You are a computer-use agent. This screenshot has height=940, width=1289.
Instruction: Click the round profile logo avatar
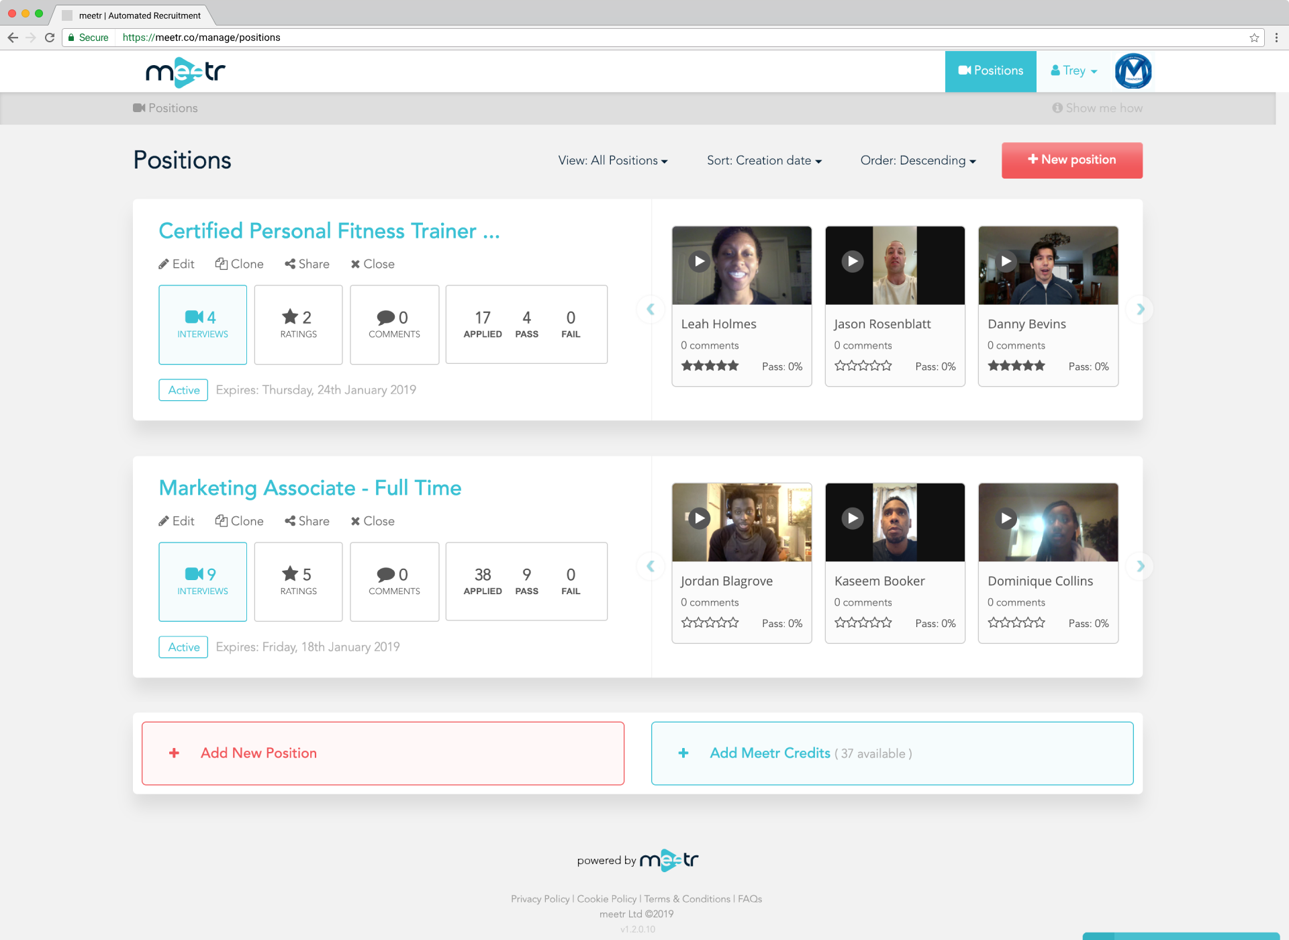click(x=1133, y=71)
